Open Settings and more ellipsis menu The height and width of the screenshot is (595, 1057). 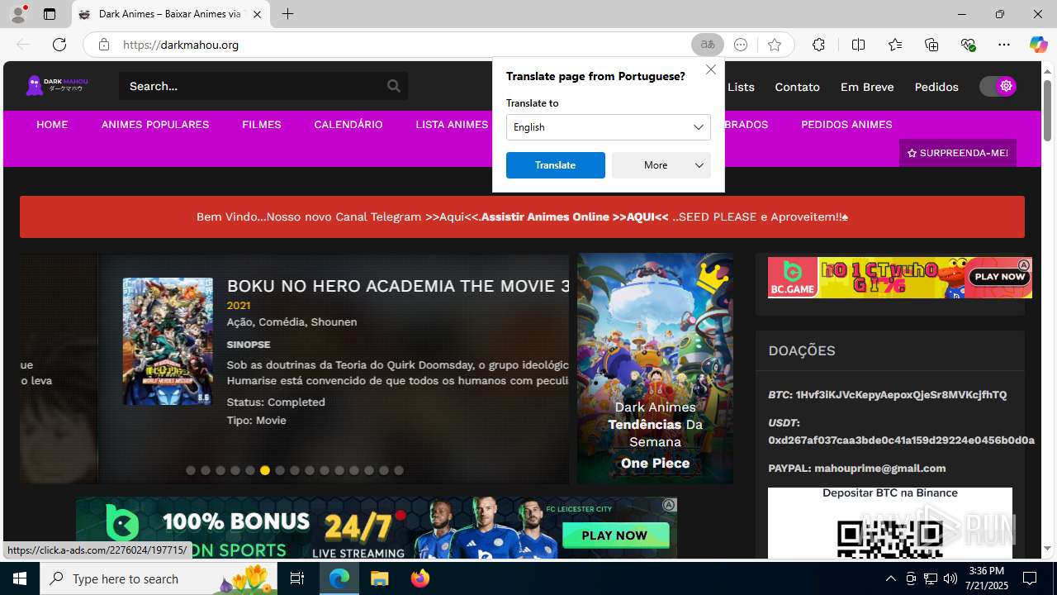coord(1003,45)
